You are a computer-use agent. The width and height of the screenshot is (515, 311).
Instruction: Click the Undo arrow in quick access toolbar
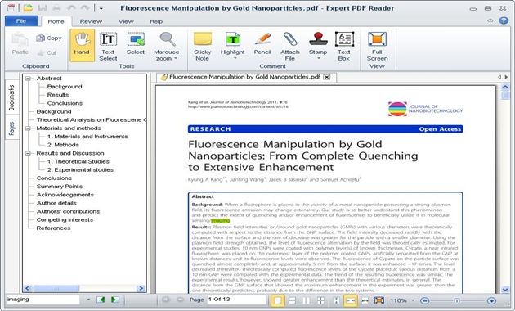point(71,7)
